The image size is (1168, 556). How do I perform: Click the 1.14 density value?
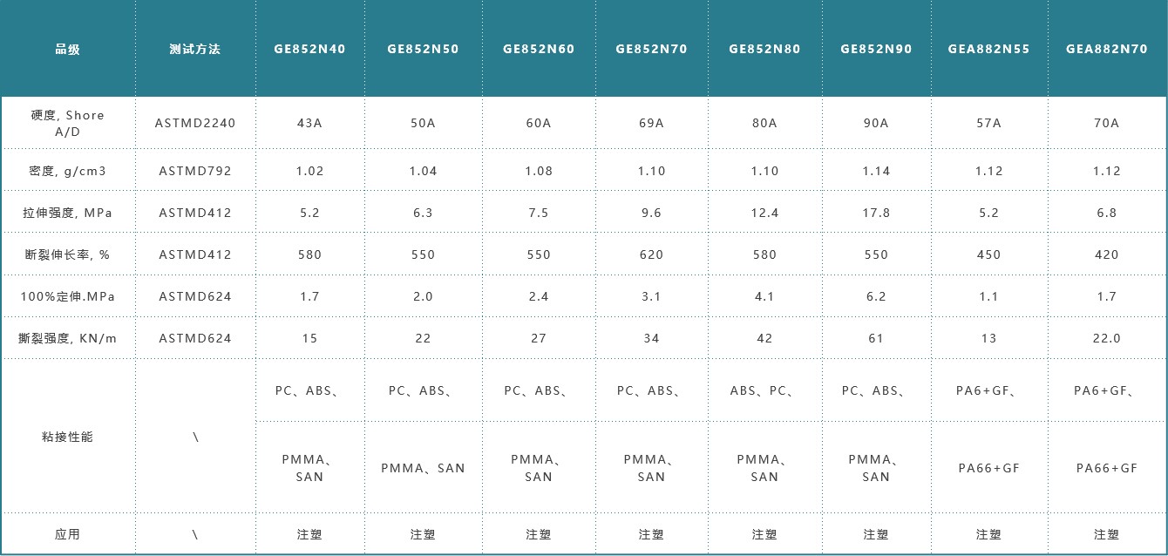(x=876, y=171)
